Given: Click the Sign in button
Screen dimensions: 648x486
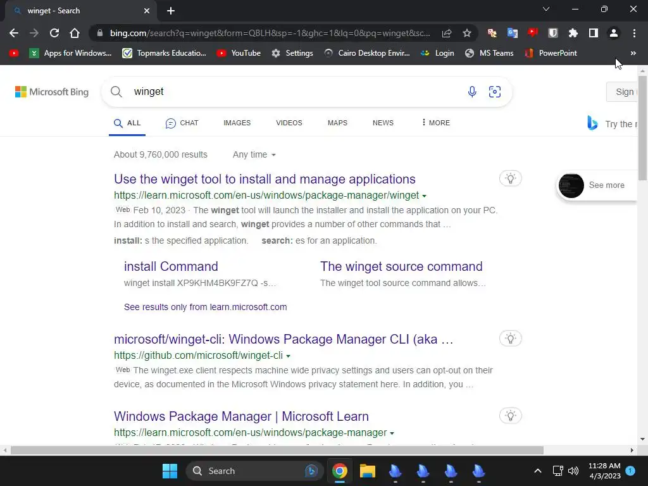Looking at the screenshot, I should point(622,92).
